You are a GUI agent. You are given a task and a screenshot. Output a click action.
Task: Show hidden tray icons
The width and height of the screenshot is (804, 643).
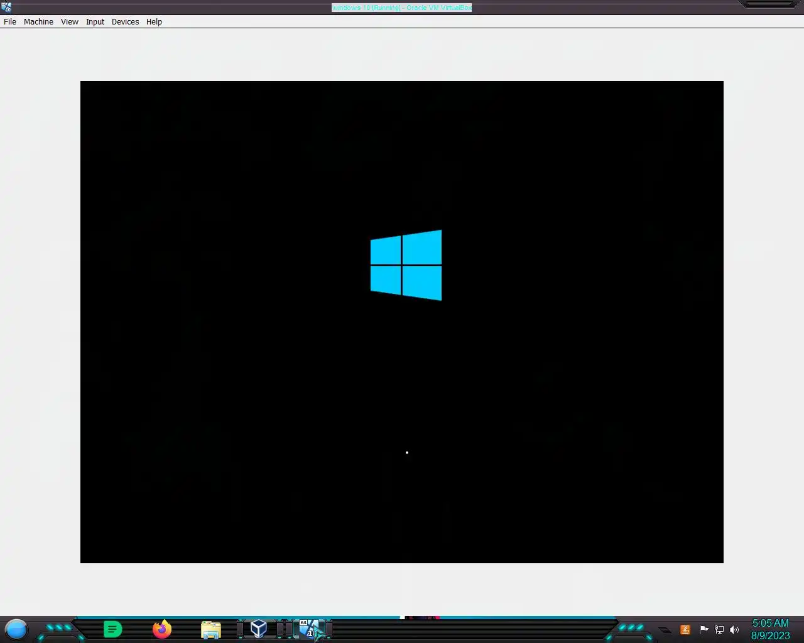[665, 630]
